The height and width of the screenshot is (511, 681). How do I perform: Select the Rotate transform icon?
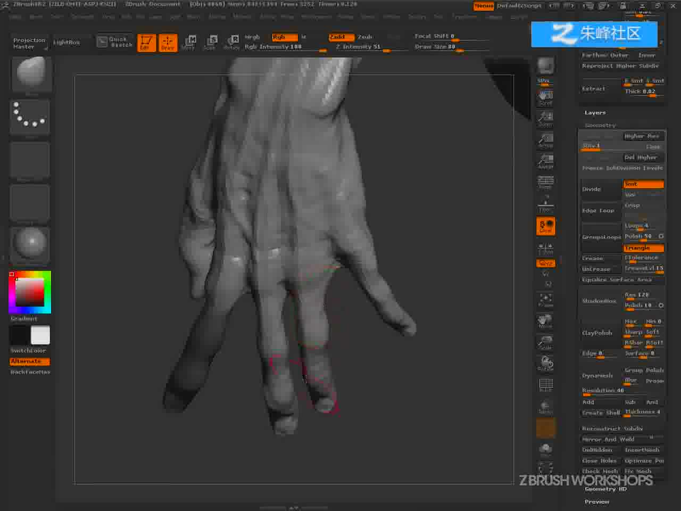pos(232,43)
